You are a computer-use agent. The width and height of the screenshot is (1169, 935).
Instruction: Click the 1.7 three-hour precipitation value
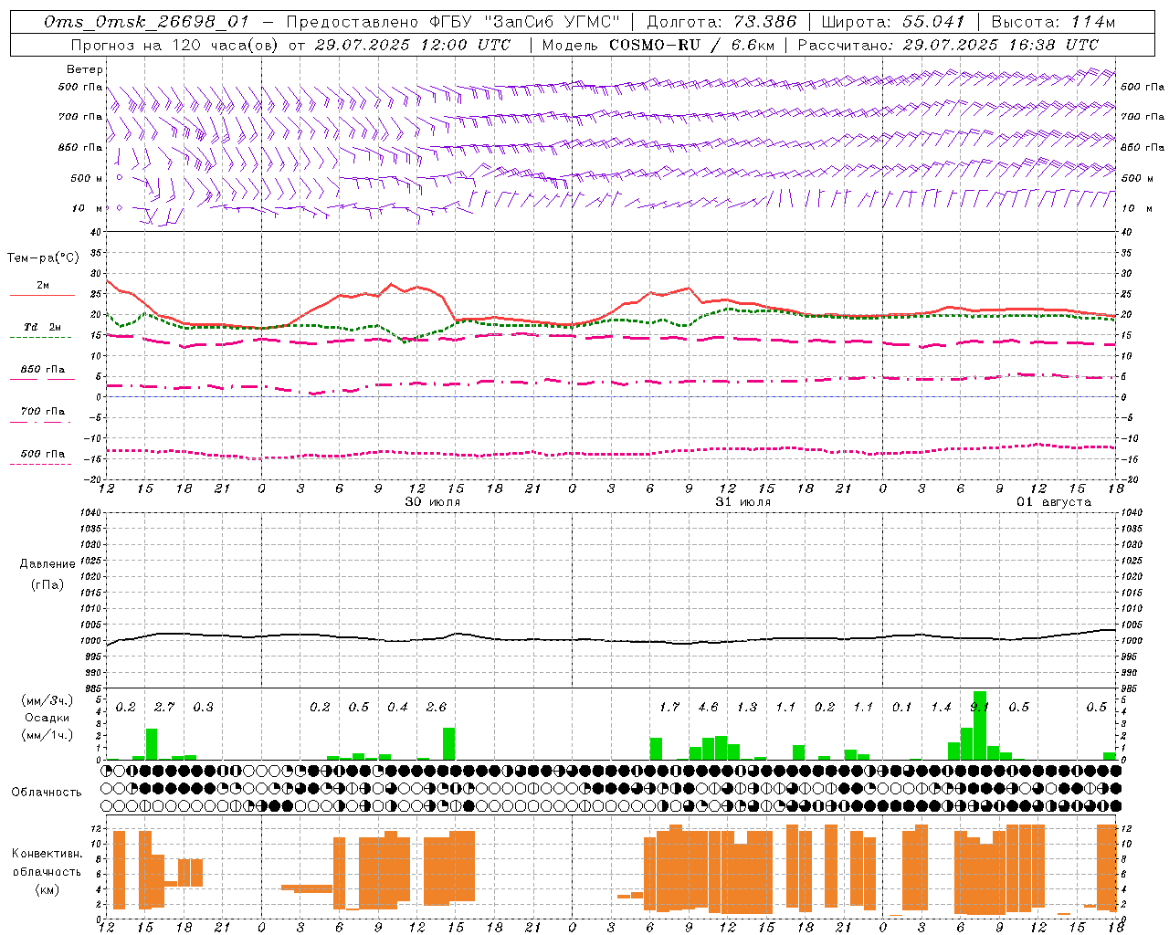click(x=669, y=708)
